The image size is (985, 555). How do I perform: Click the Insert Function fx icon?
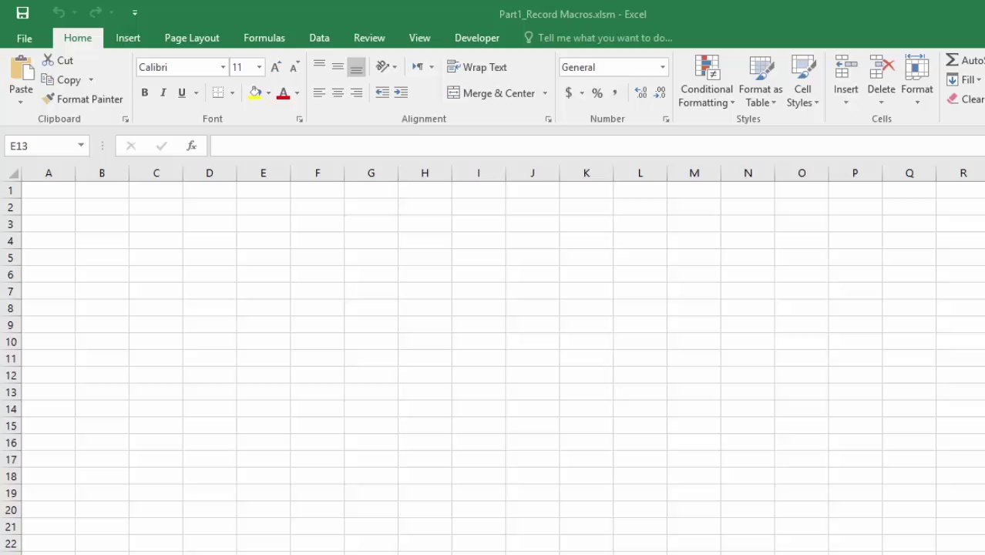(191, 146)
